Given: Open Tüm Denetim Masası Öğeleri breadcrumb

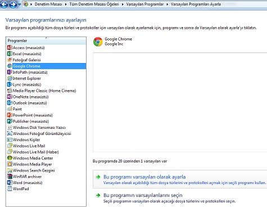Looking at the screenshot, I should tap(94, 4).
